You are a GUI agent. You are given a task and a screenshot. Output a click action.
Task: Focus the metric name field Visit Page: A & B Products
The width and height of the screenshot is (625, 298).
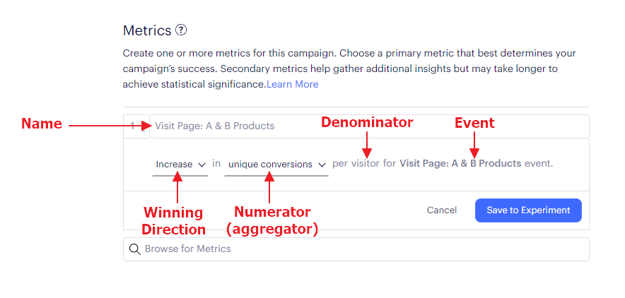coord(369,126)
